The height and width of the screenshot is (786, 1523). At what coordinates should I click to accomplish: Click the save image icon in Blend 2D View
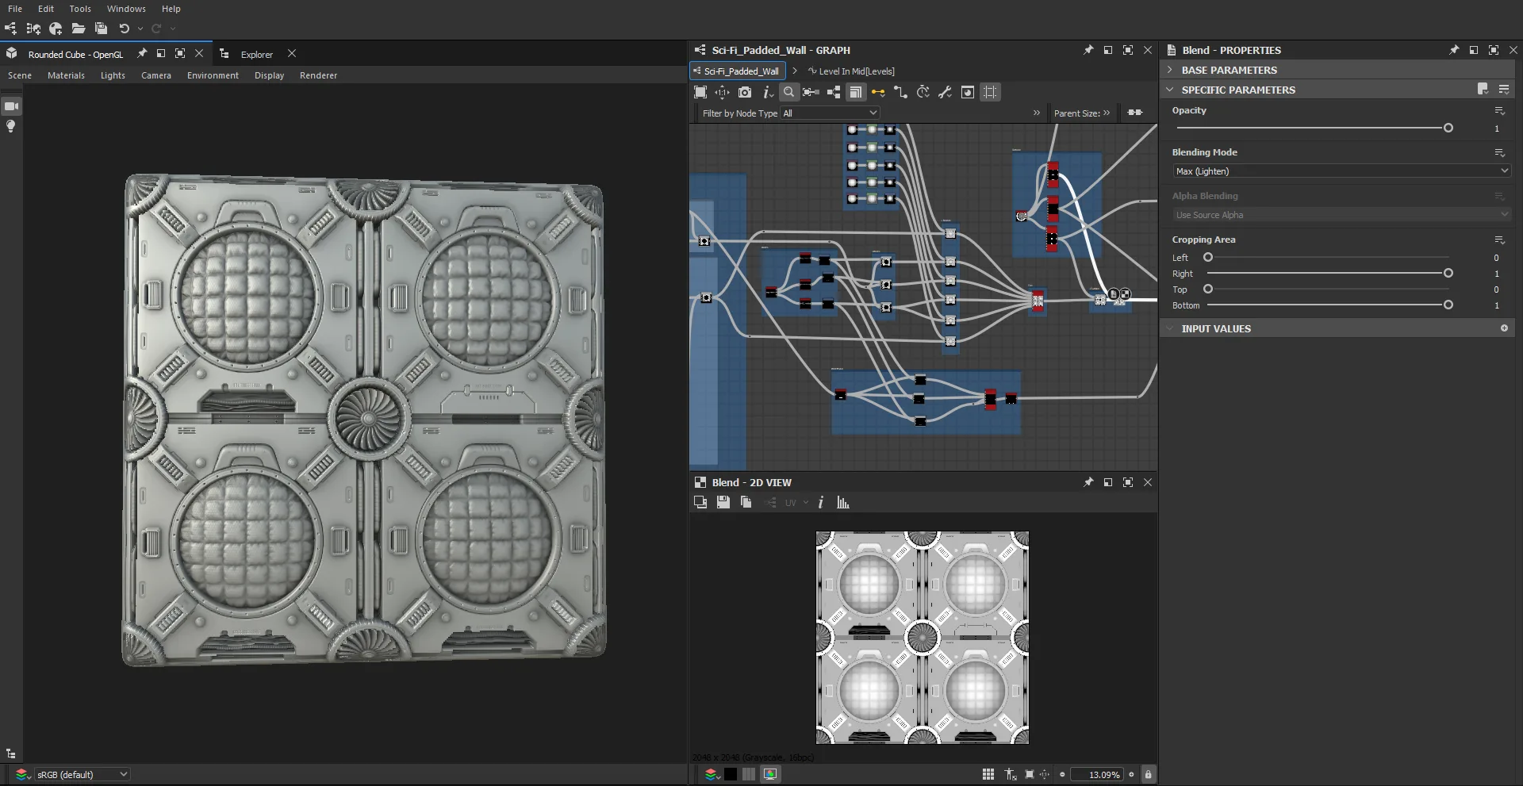tap(723, 502)
